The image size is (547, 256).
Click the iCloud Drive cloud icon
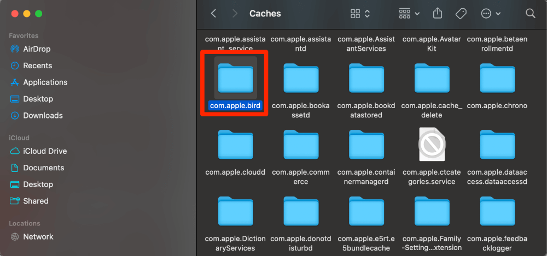point(15,151)
